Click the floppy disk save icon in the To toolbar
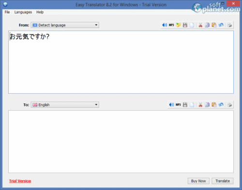Screen dimensions: 242x190 click(185, 105)
